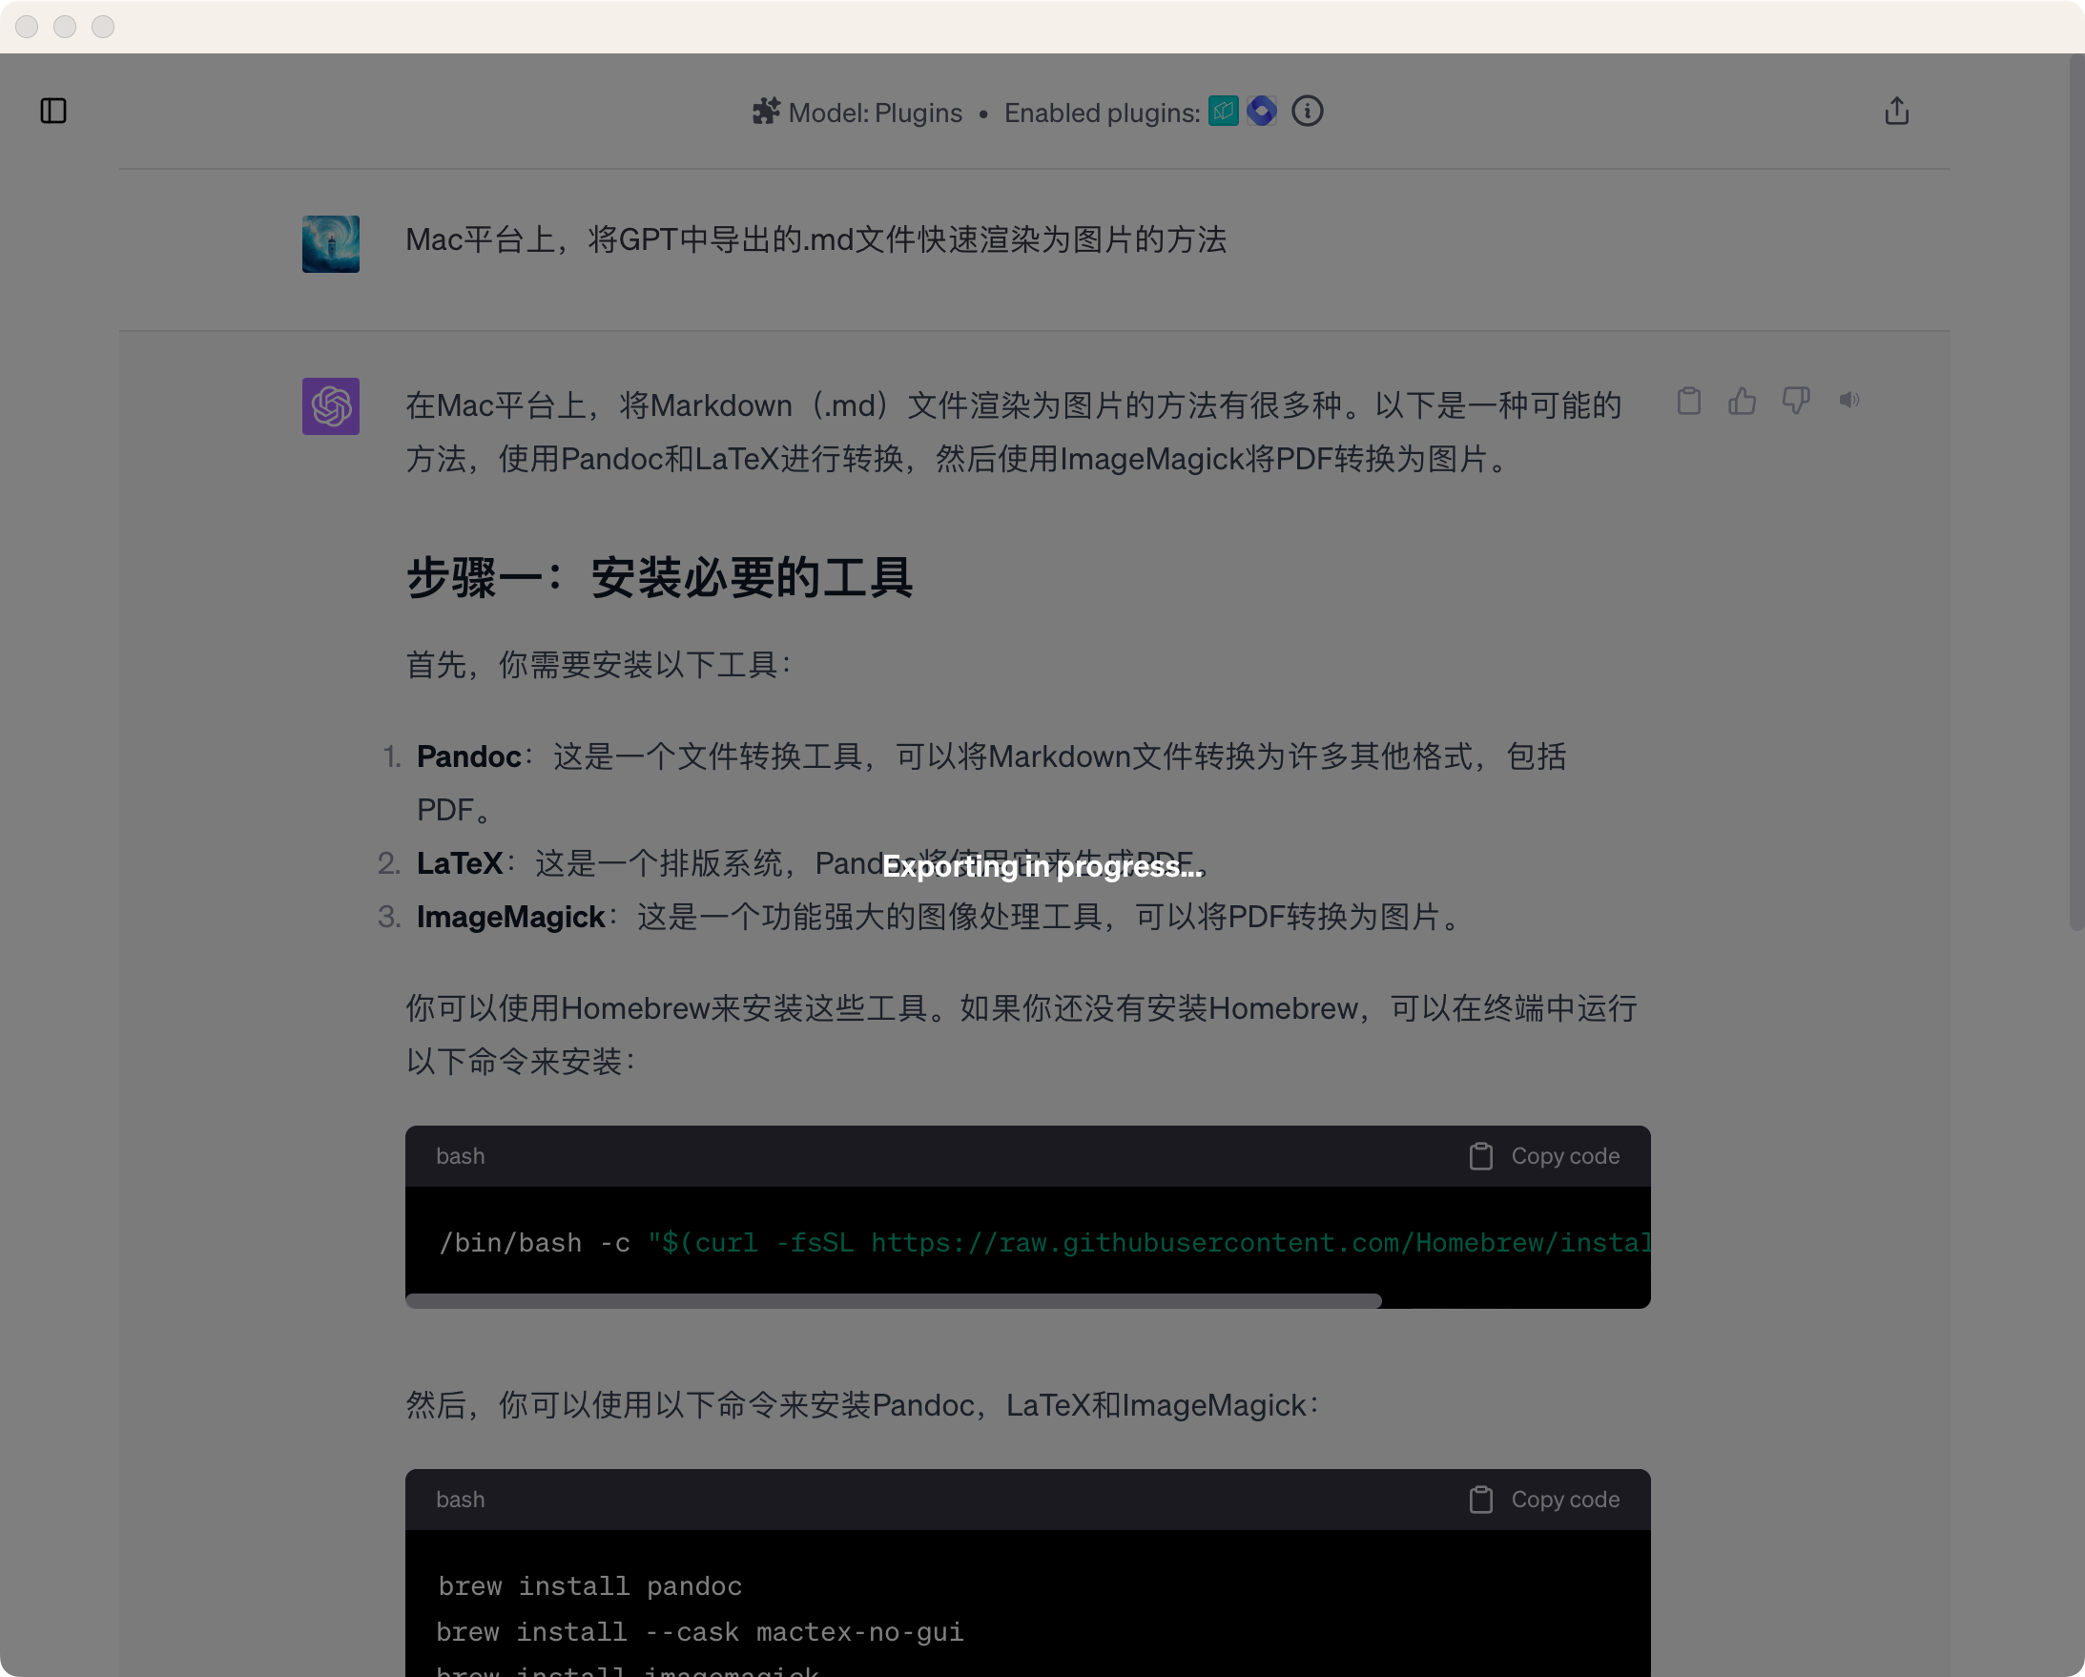This screenshot has width=2085, height=1677.
Task: Play response audio via speaker icon
Action: point(1849,400)
